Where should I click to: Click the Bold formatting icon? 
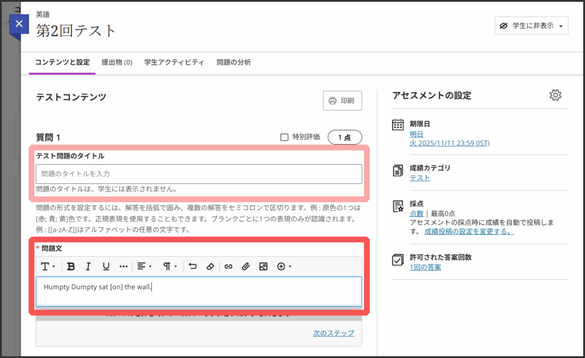click(x=71, y=266)
